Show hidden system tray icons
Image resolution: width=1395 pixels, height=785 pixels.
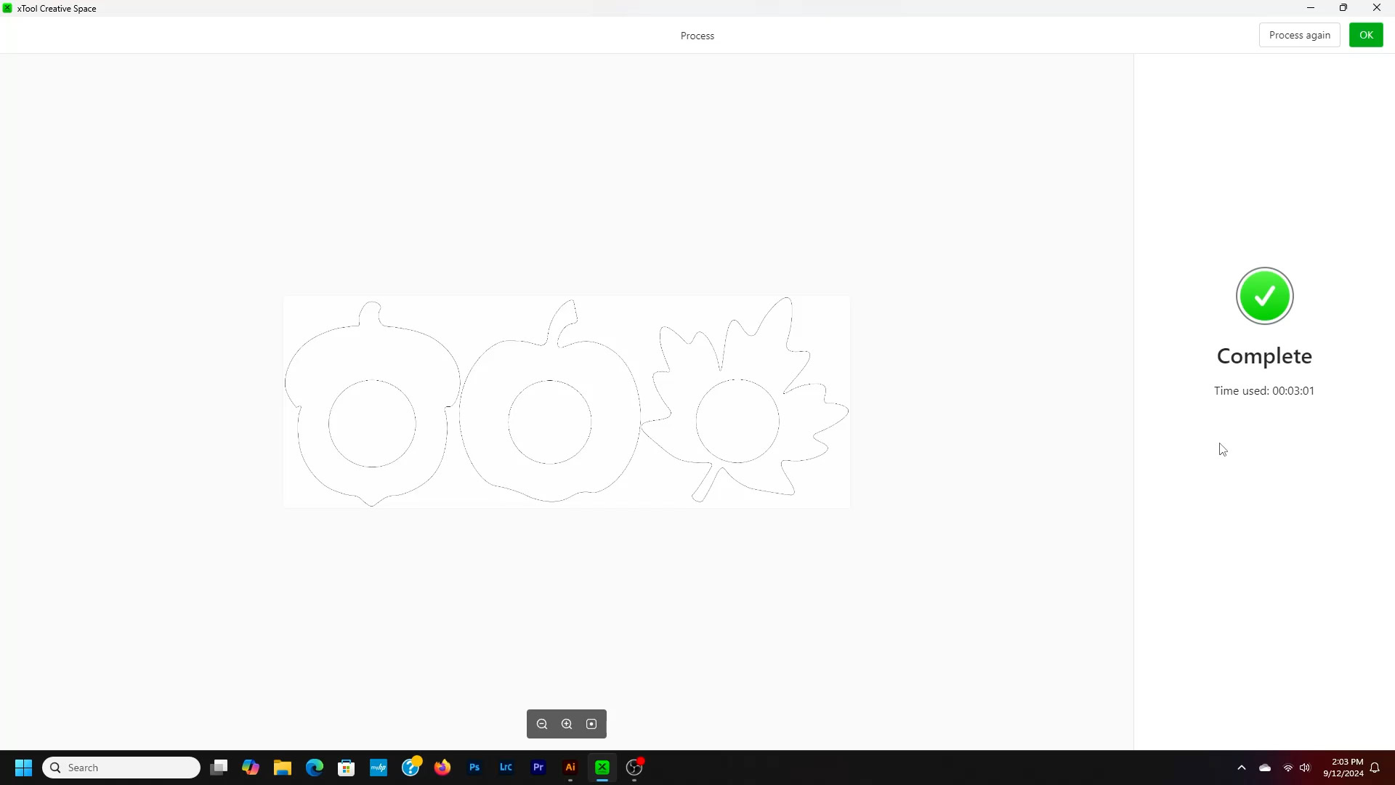pyautogui.click(x=1242, y=768)
